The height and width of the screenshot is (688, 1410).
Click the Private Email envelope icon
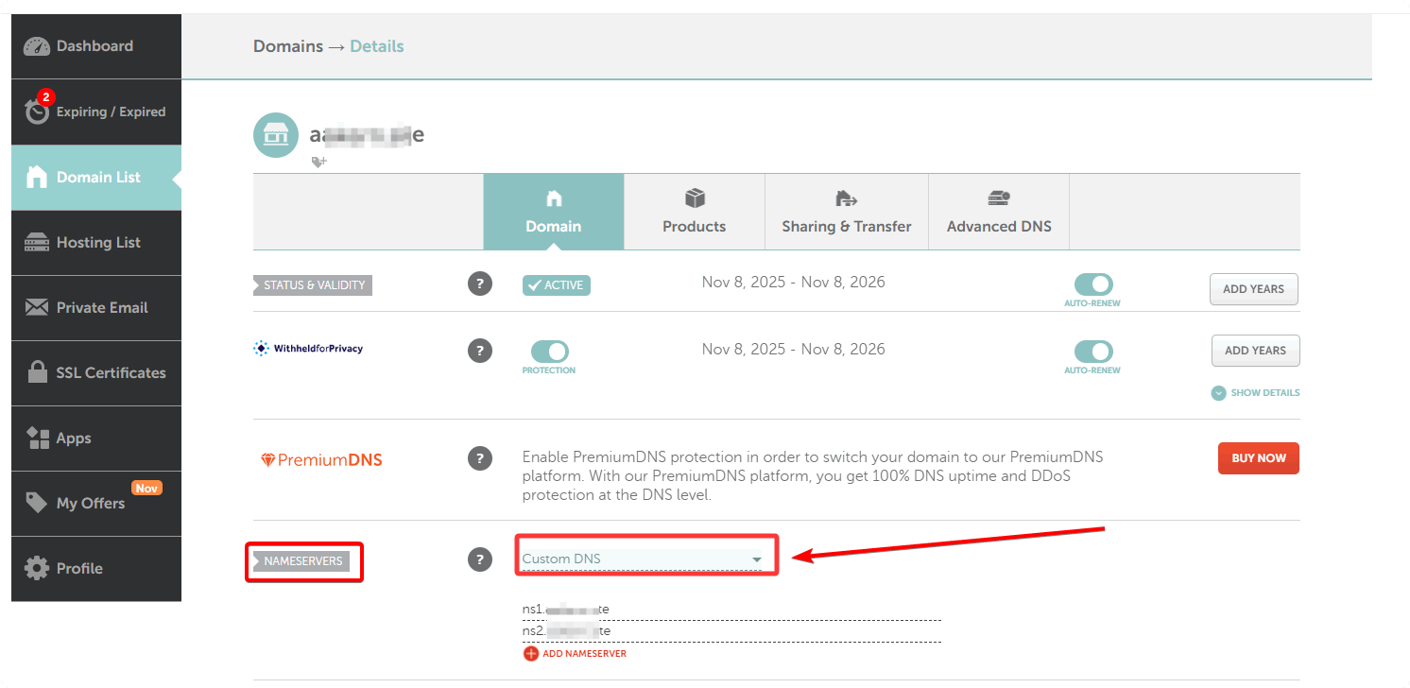coord(37,307)
